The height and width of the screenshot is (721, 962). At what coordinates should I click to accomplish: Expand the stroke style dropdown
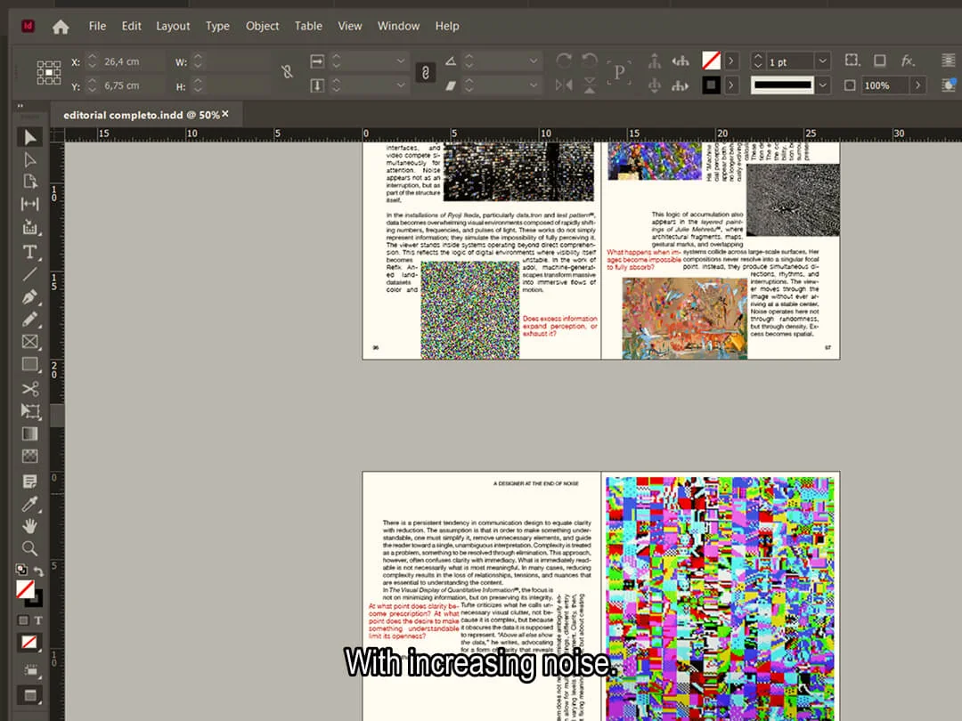(x=823, y=85)
